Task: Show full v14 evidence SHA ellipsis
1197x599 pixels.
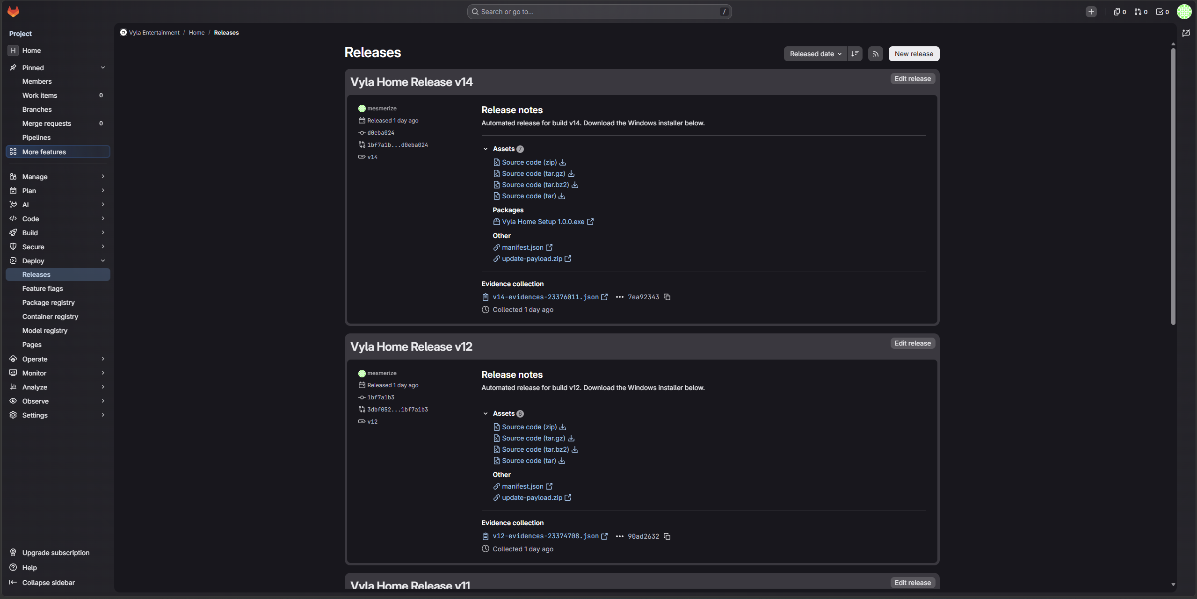Action: click(619, 297)
